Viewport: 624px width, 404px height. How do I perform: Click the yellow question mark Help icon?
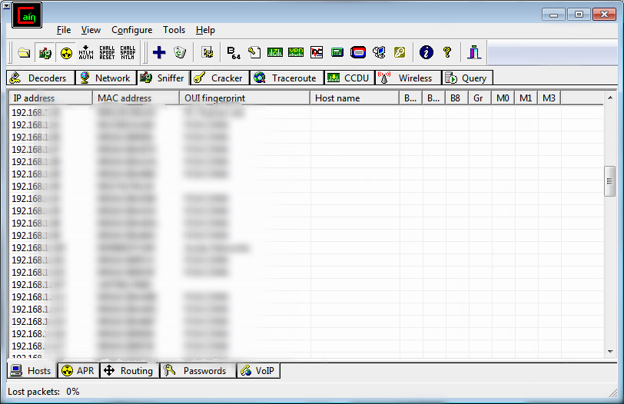click(446, 52)
